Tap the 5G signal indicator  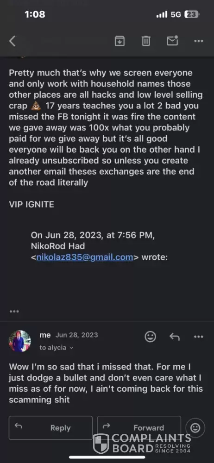tap(176, 14)
